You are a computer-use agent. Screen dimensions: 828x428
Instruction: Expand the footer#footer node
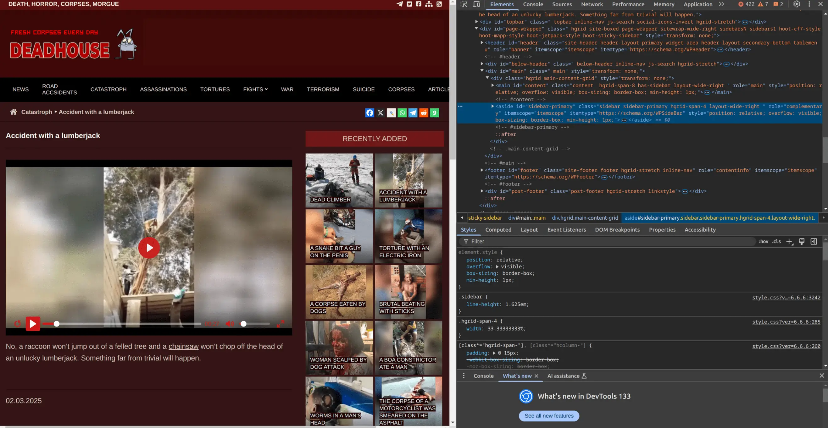(x=482, y=170)
